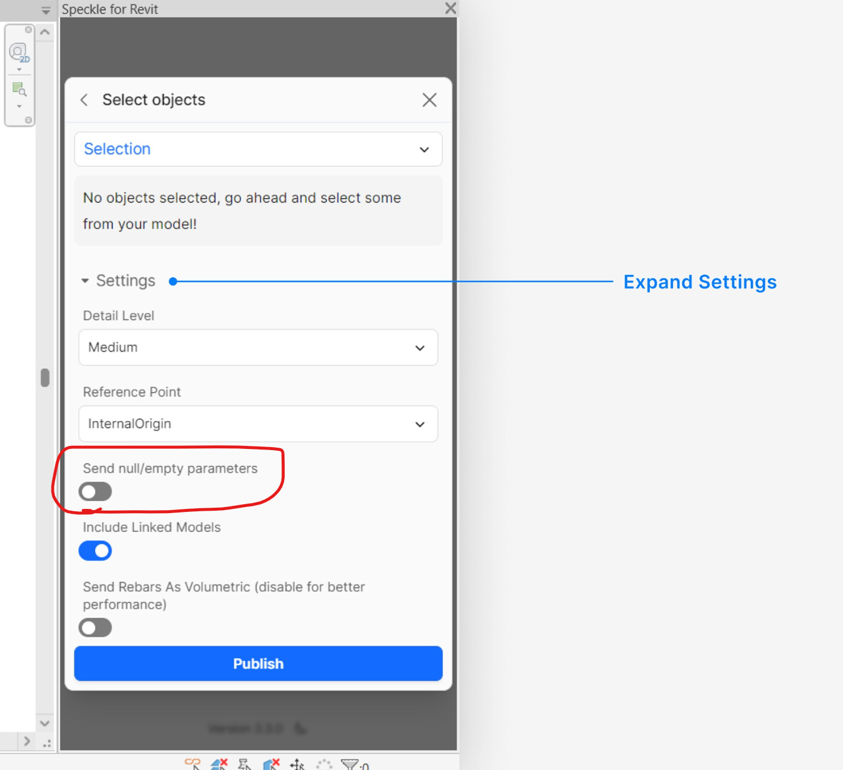This screenshot has width=843, height=770.
Task: Enable Send Rebars As Volumetric toggle
Action: [95, 628]
